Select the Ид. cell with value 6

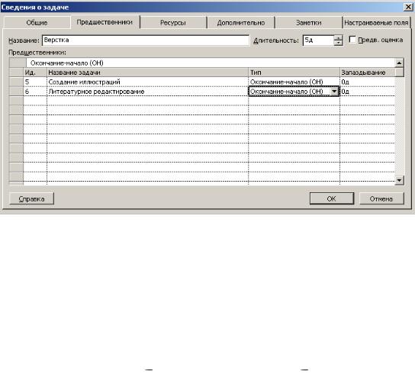(35, 92)
